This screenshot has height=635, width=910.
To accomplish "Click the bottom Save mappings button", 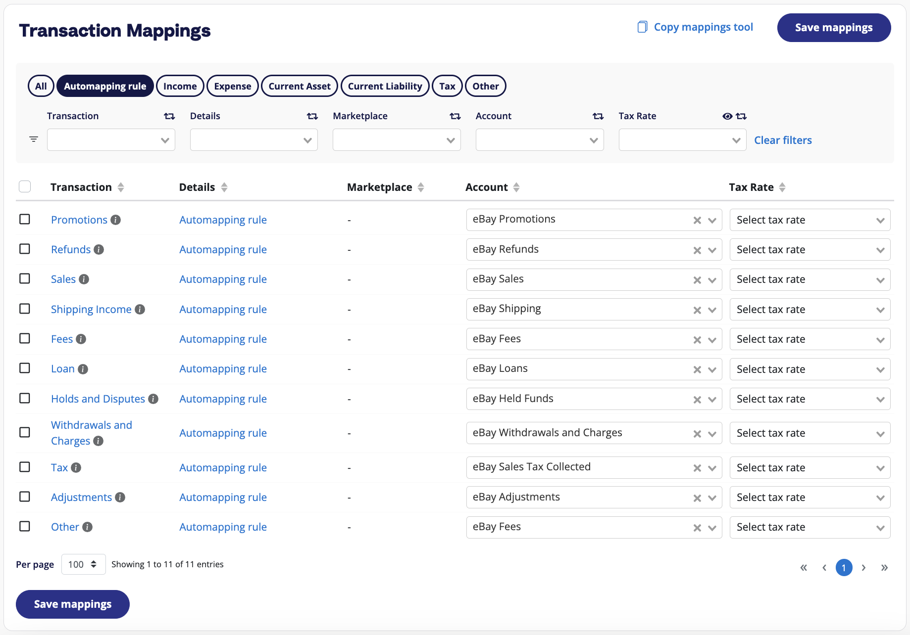I will click(73, 604).
